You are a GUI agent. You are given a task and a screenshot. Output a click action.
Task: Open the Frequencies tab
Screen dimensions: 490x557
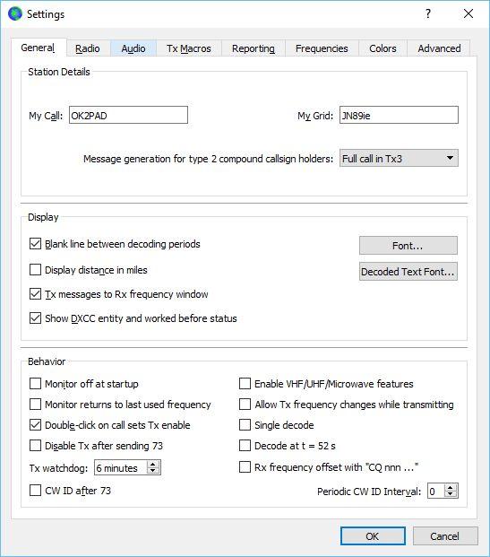(x=322, y=48)
